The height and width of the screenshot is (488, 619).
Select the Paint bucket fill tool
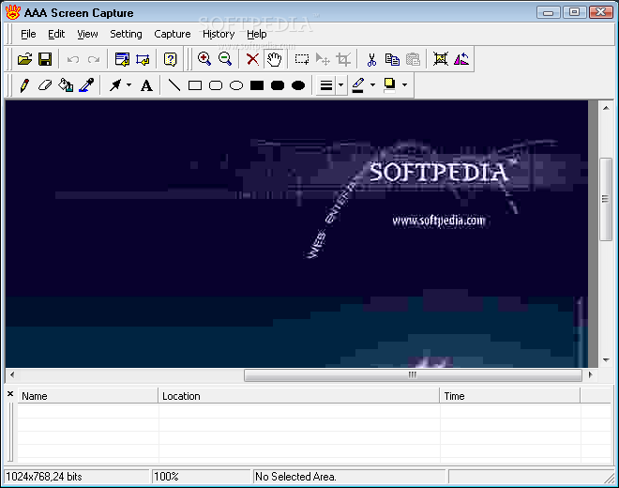(66, 85)
